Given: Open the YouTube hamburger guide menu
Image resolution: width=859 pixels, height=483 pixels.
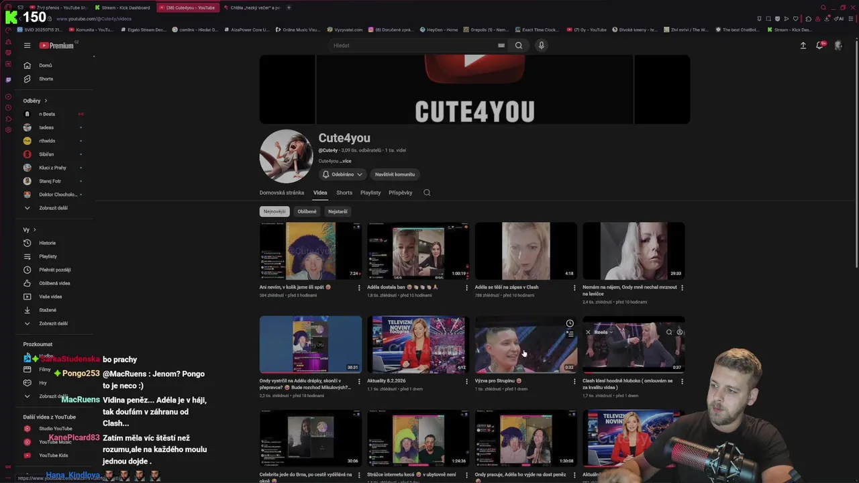Looking at the screenshot, I should pyautogui.click(x=27, y=46).
